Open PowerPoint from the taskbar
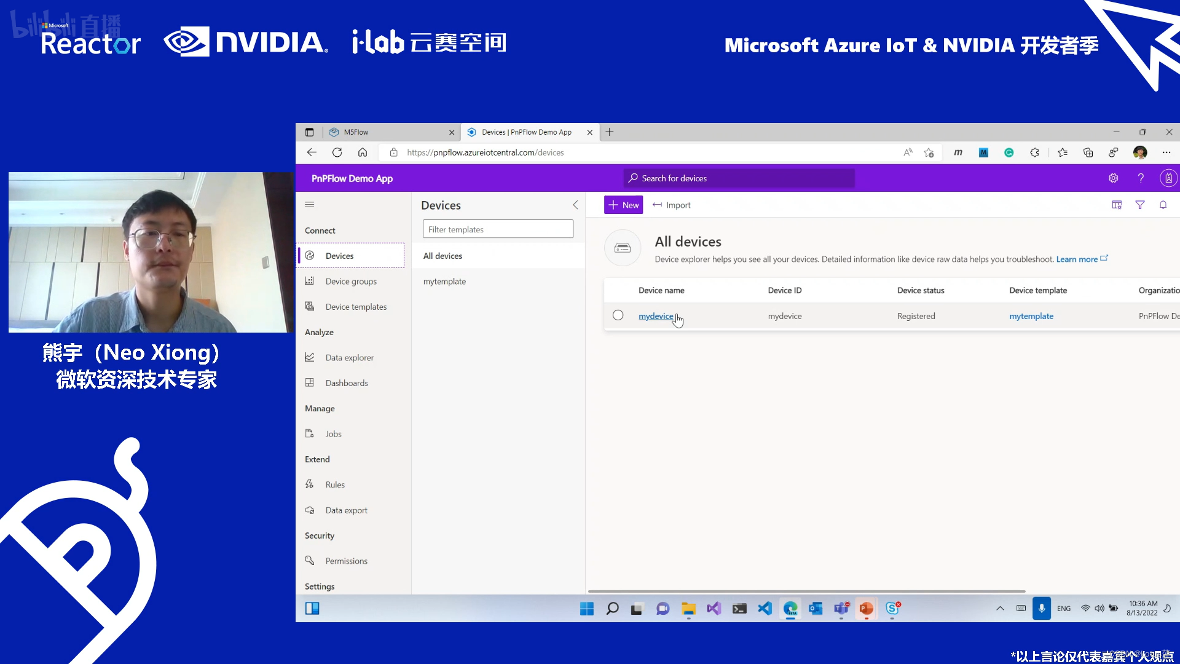Screen dimensions: 1180x664 tap(867, 609)
